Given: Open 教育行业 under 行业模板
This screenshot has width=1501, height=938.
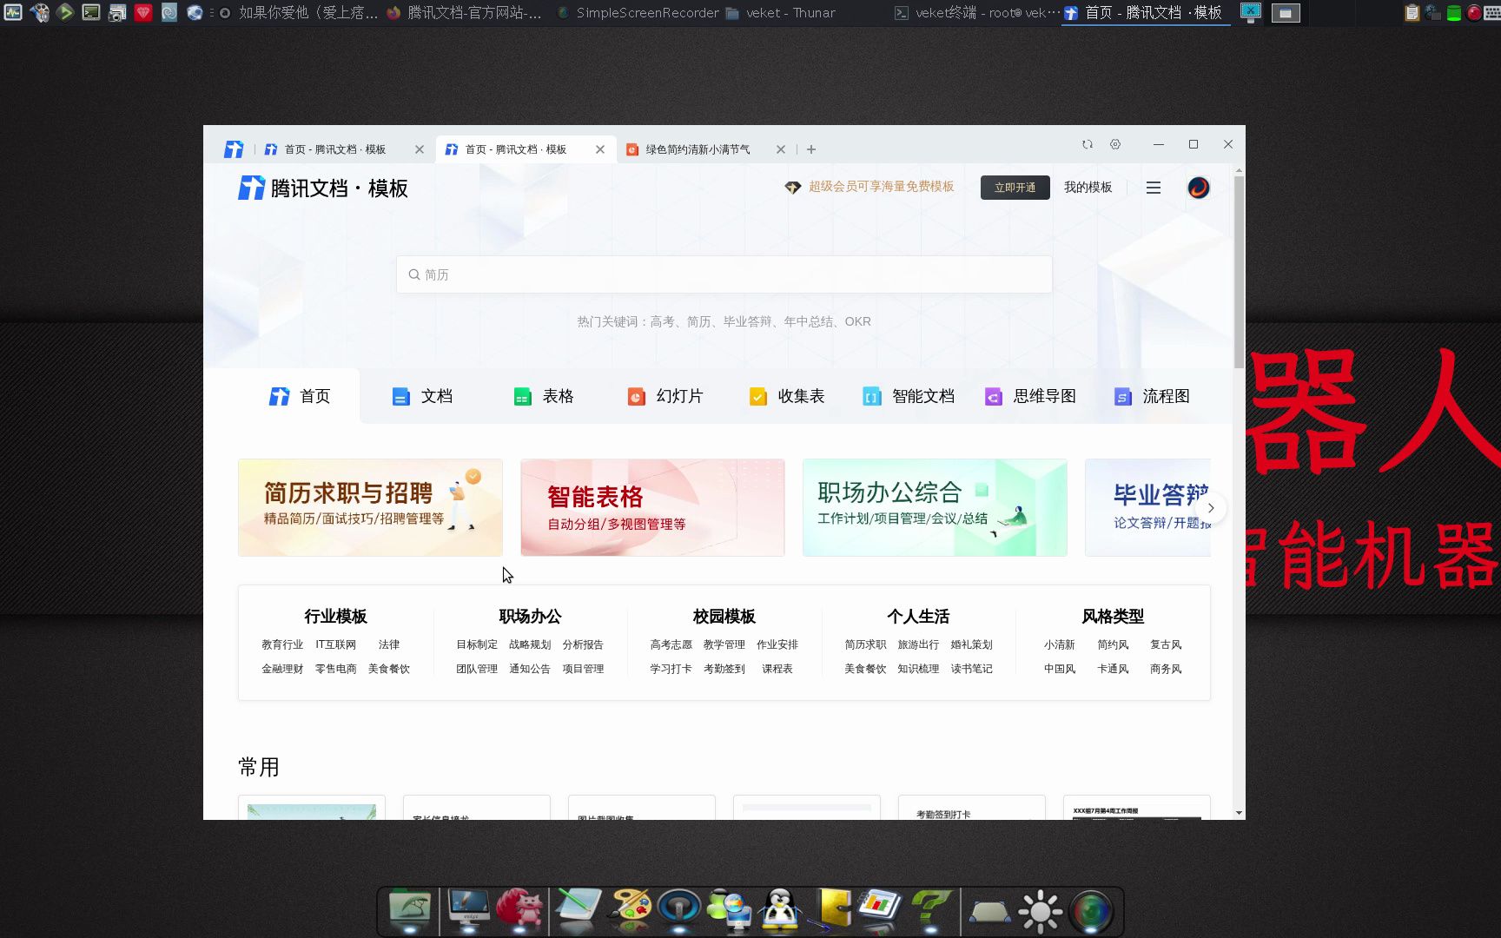Looking at the screenshot, I should (x=282, y=644).
